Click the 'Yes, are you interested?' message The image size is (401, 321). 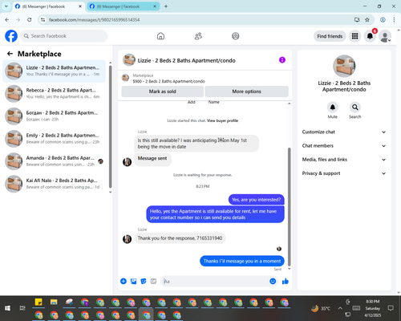[x=256, y=200]
